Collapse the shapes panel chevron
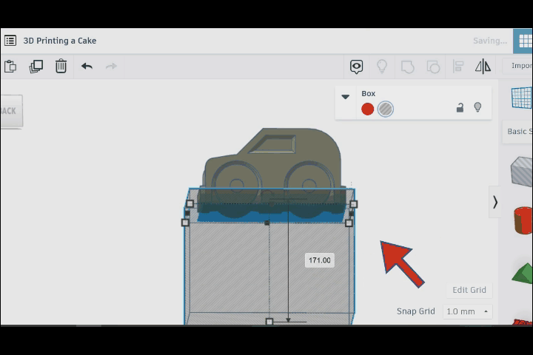533x355 pixels. coord(495,202)
